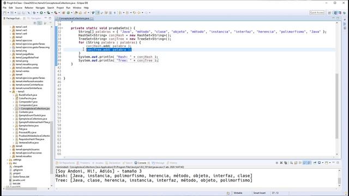Click the Run with Coverage icon

48,13
